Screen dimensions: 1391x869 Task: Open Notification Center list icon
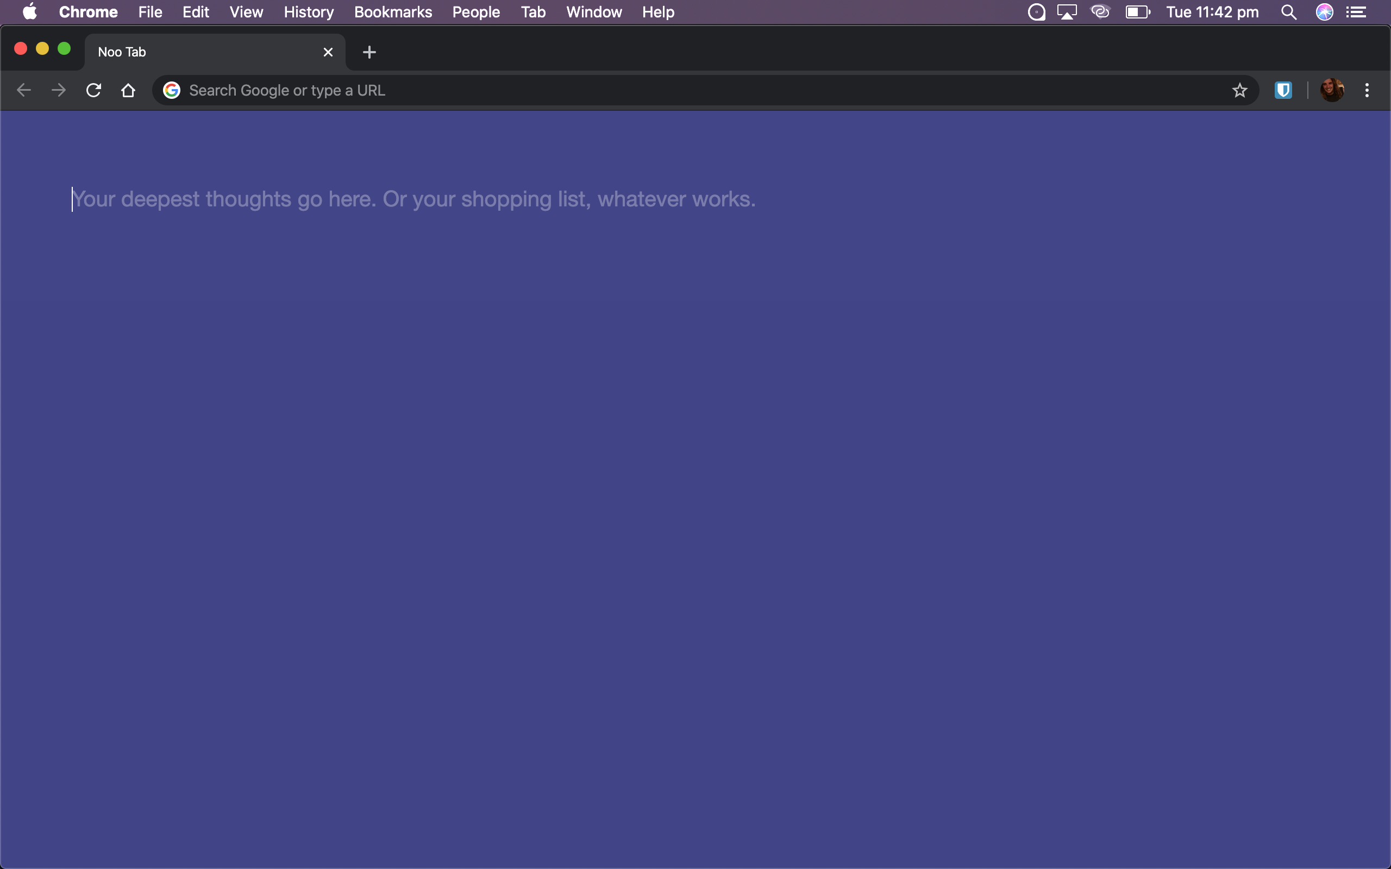pyautogui.click(x=1357, y=12)
